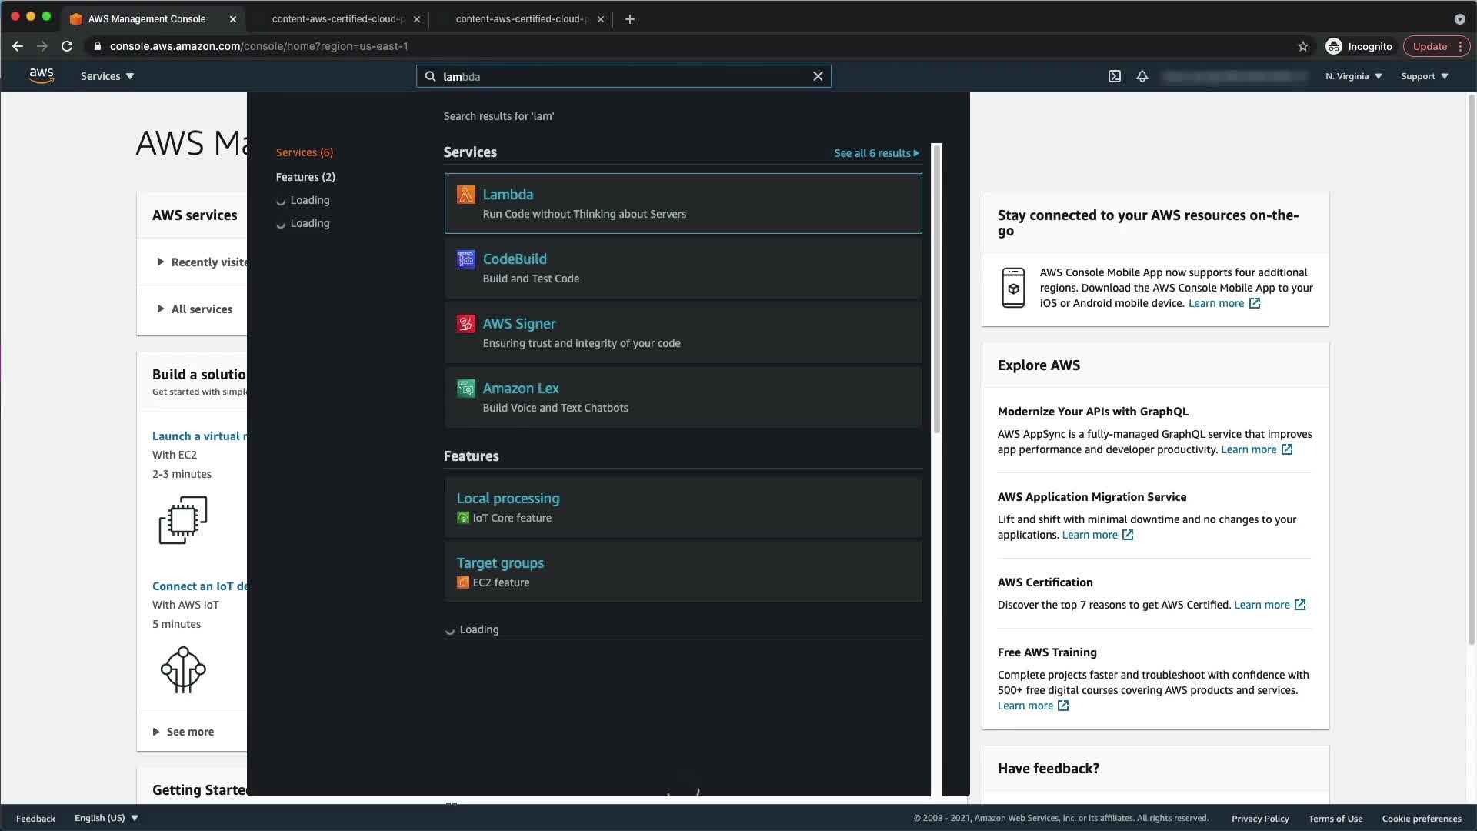The image size is (1477, 831).
Task: Open the N. Virginia region selector
Action: tap(1353, 76)
